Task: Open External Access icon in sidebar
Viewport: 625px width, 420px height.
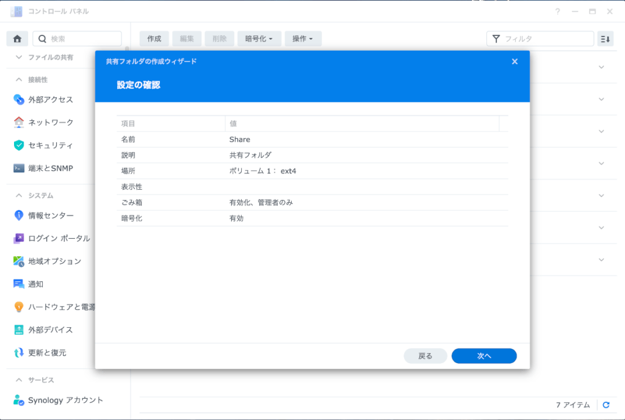Action: click(x=19, y=100)
